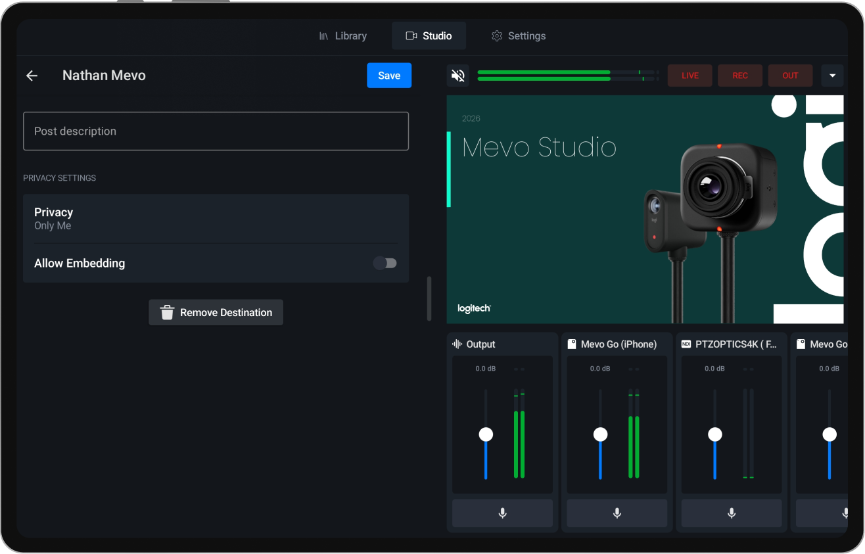Mute the microphone on the Output channel
This screenshot has width=865, height=554.
point(502,513)
